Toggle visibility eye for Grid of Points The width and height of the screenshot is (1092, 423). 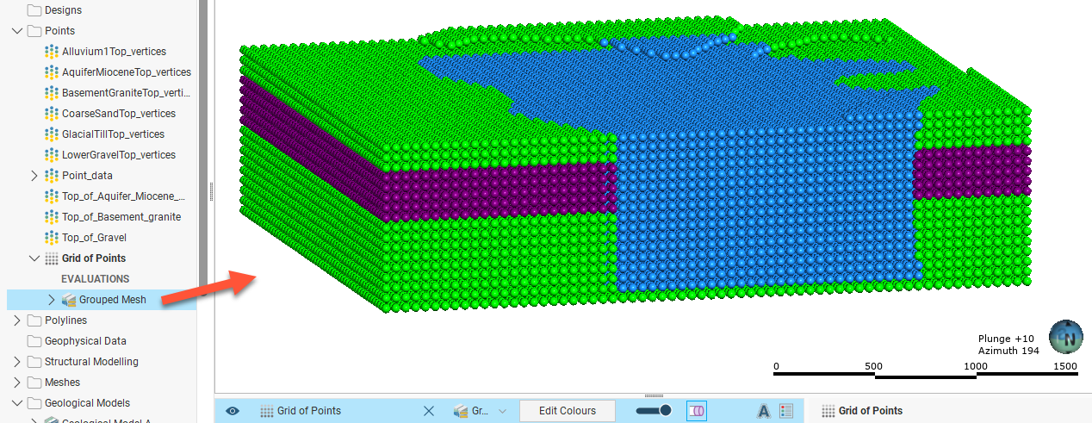tap(233, 411)
